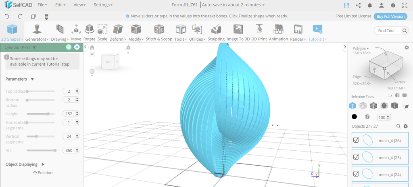Collapse the left panel arrow
413x187 pixels.
pyautogui.click(x=86, y=47)
